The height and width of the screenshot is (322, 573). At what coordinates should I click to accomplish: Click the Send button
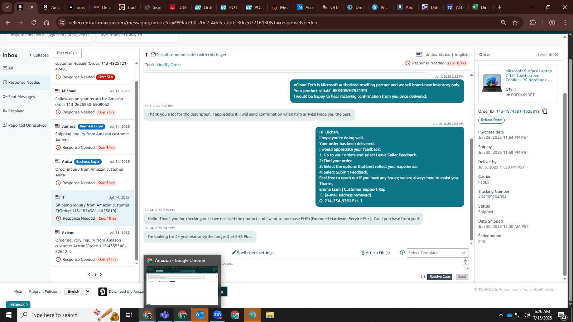[x=462, y=277]
